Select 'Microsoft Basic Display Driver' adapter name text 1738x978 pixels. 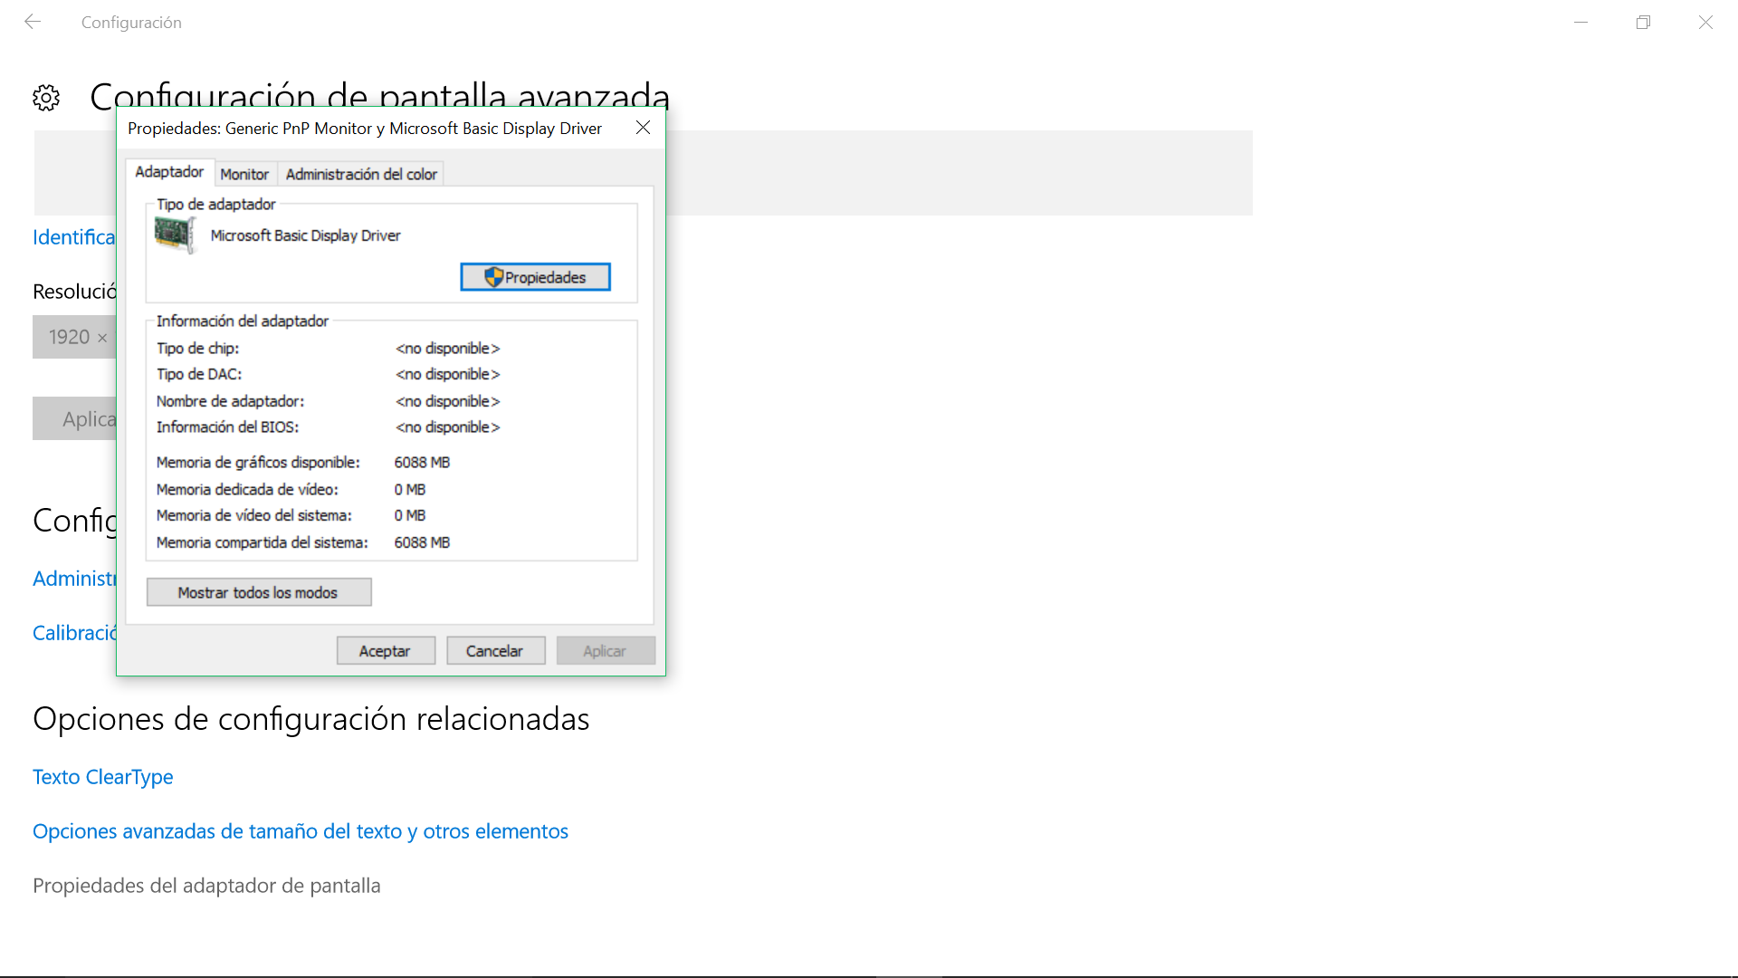pos(305,235)
